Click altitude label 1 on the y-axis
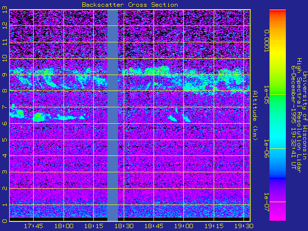 pos(4,205)
